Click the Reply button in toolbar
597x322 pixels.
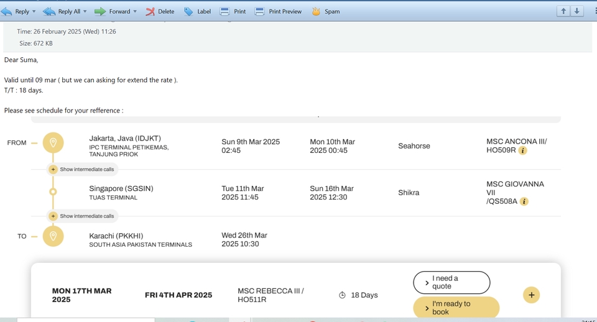click(x=16, y=11)
